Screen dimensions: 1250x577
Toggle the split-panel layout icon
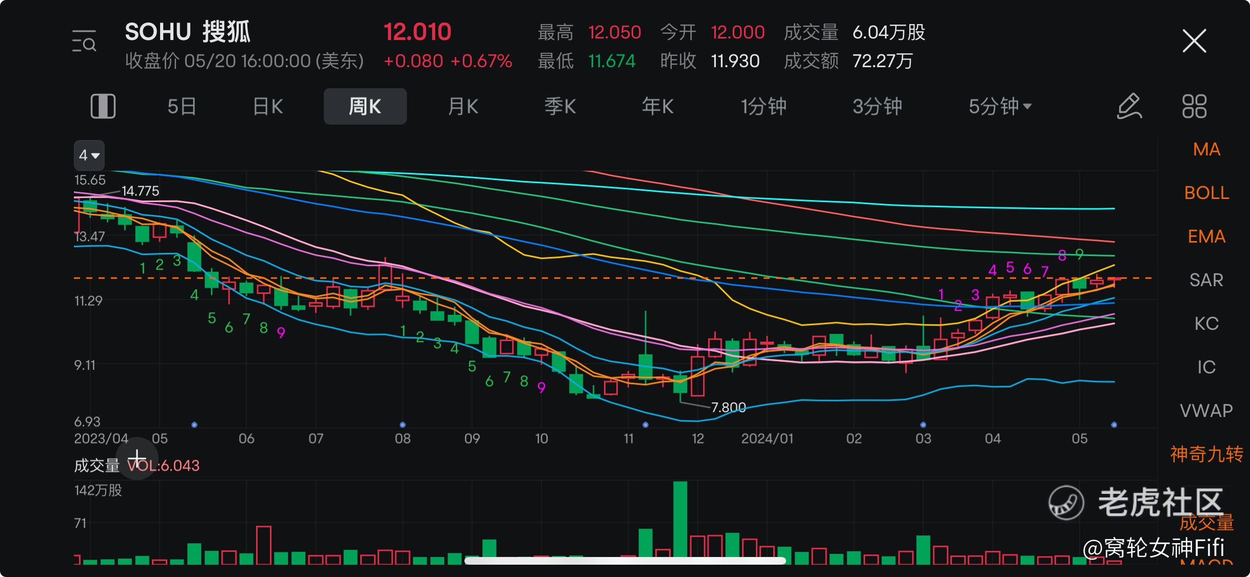(103, 106)
